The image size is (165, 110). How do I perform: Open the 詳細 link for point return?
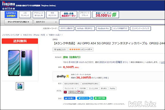pyautogui.click(x=105, y=78)
